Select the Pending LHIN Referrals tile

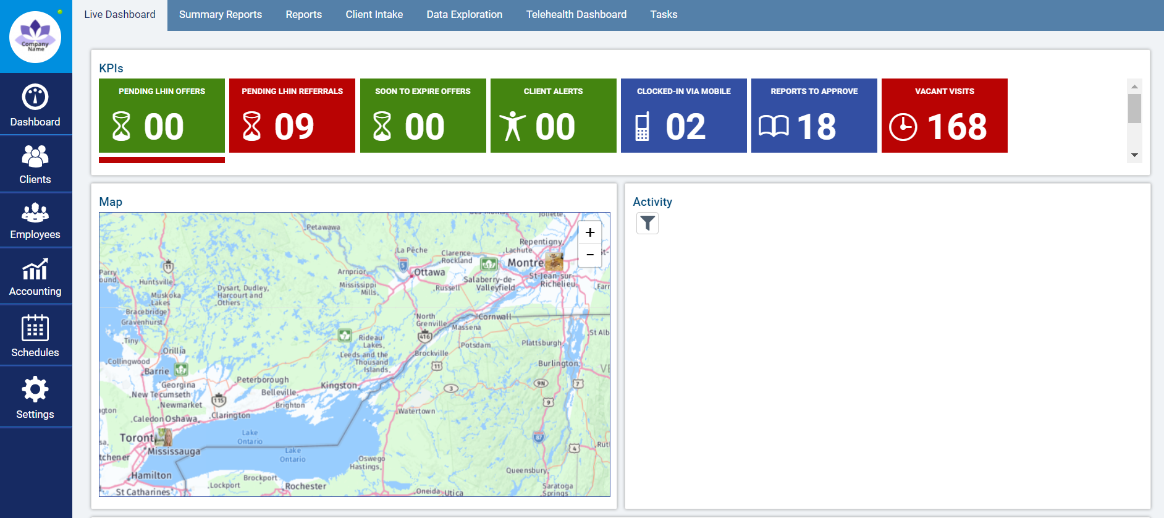tap(292, 116)
